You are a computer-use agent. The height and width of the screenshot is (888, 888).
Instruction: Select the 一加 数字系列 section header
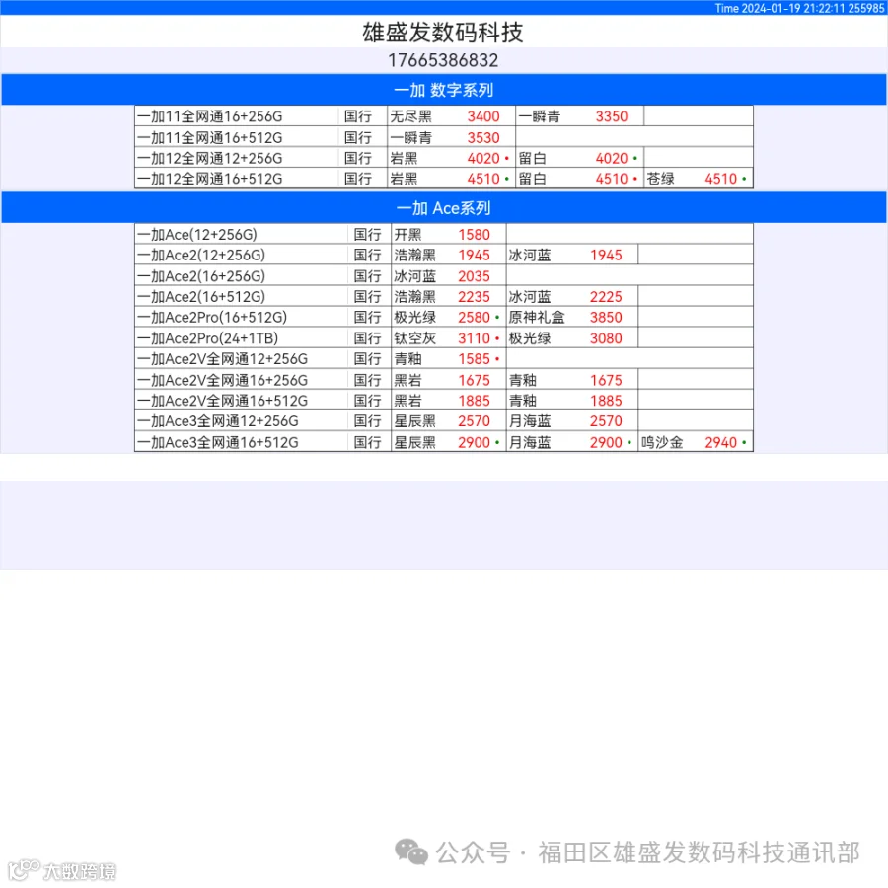pyautogui.click(x=443, y=90)
